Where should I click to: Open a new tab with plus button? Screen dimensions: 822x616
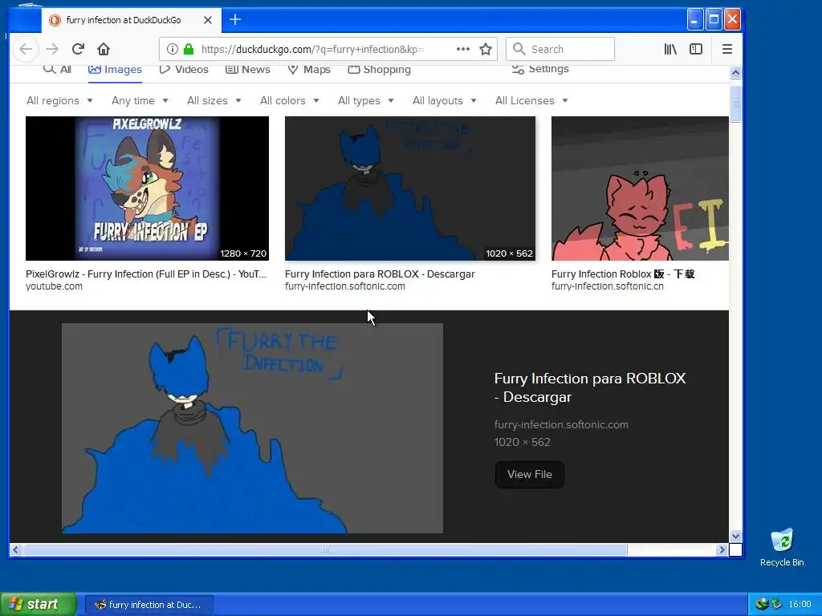(x=235, y=20)
